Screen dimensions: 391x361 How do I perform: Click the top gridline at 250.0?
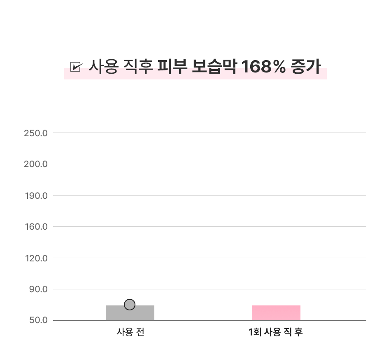(209, 133)
